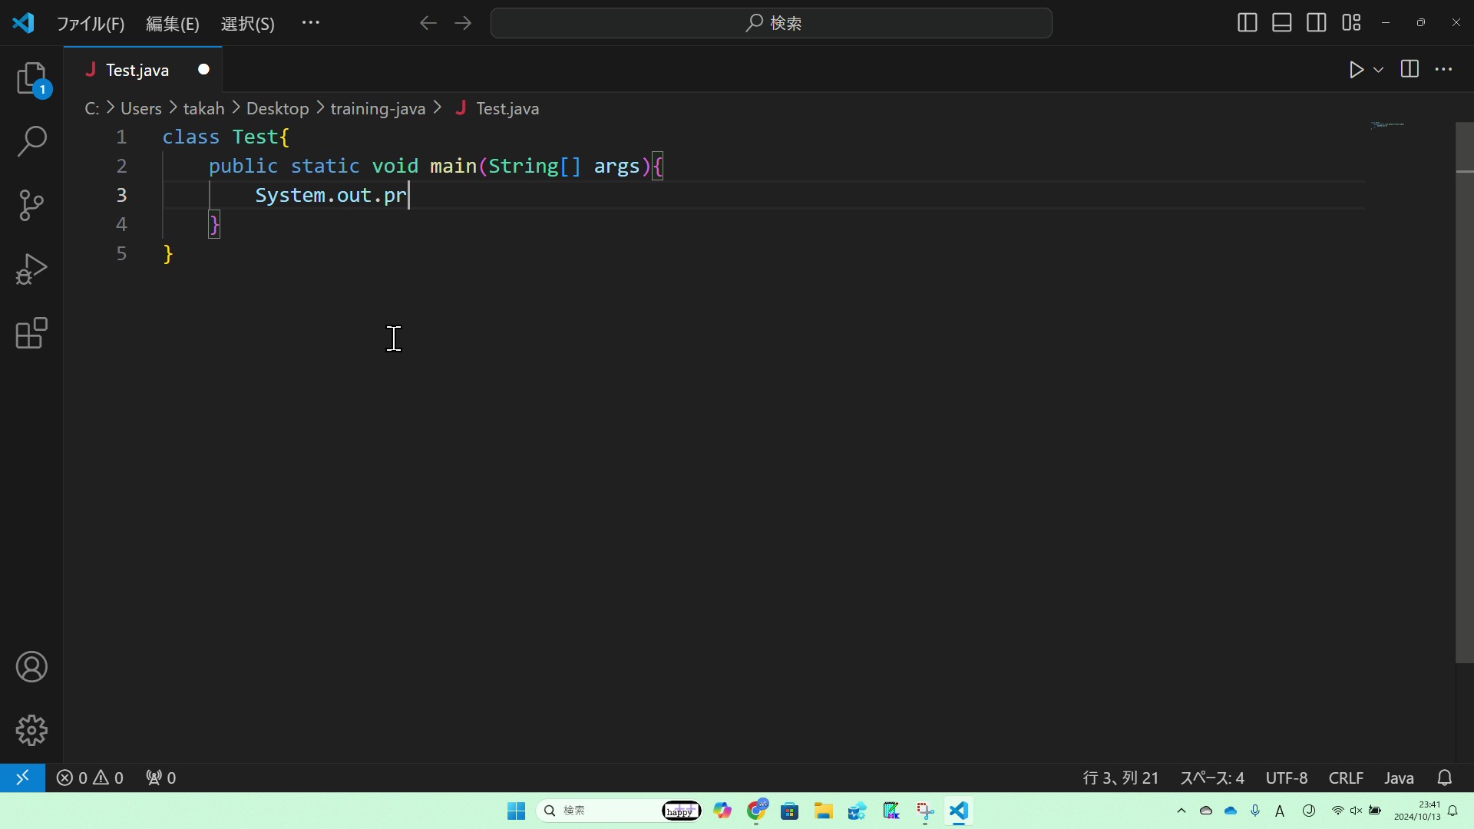Screen dimensions: 1474x829
Task: Open the Search view in activity bar
Action: [x=31, y=141]
